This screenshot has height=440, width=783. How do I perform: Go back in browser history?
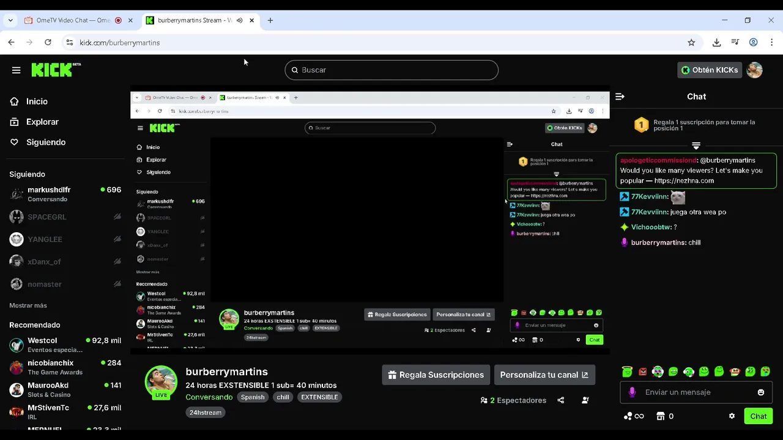click(11, 42)
